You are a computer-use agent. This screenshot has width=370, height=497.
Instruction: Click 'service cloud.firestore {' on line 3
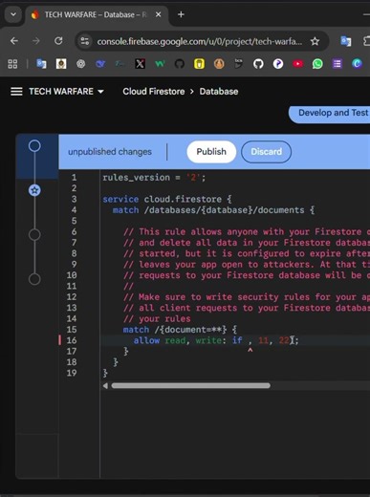167,199
